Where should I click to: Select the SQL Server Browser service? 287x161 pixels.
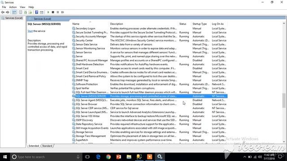(149, 104)
